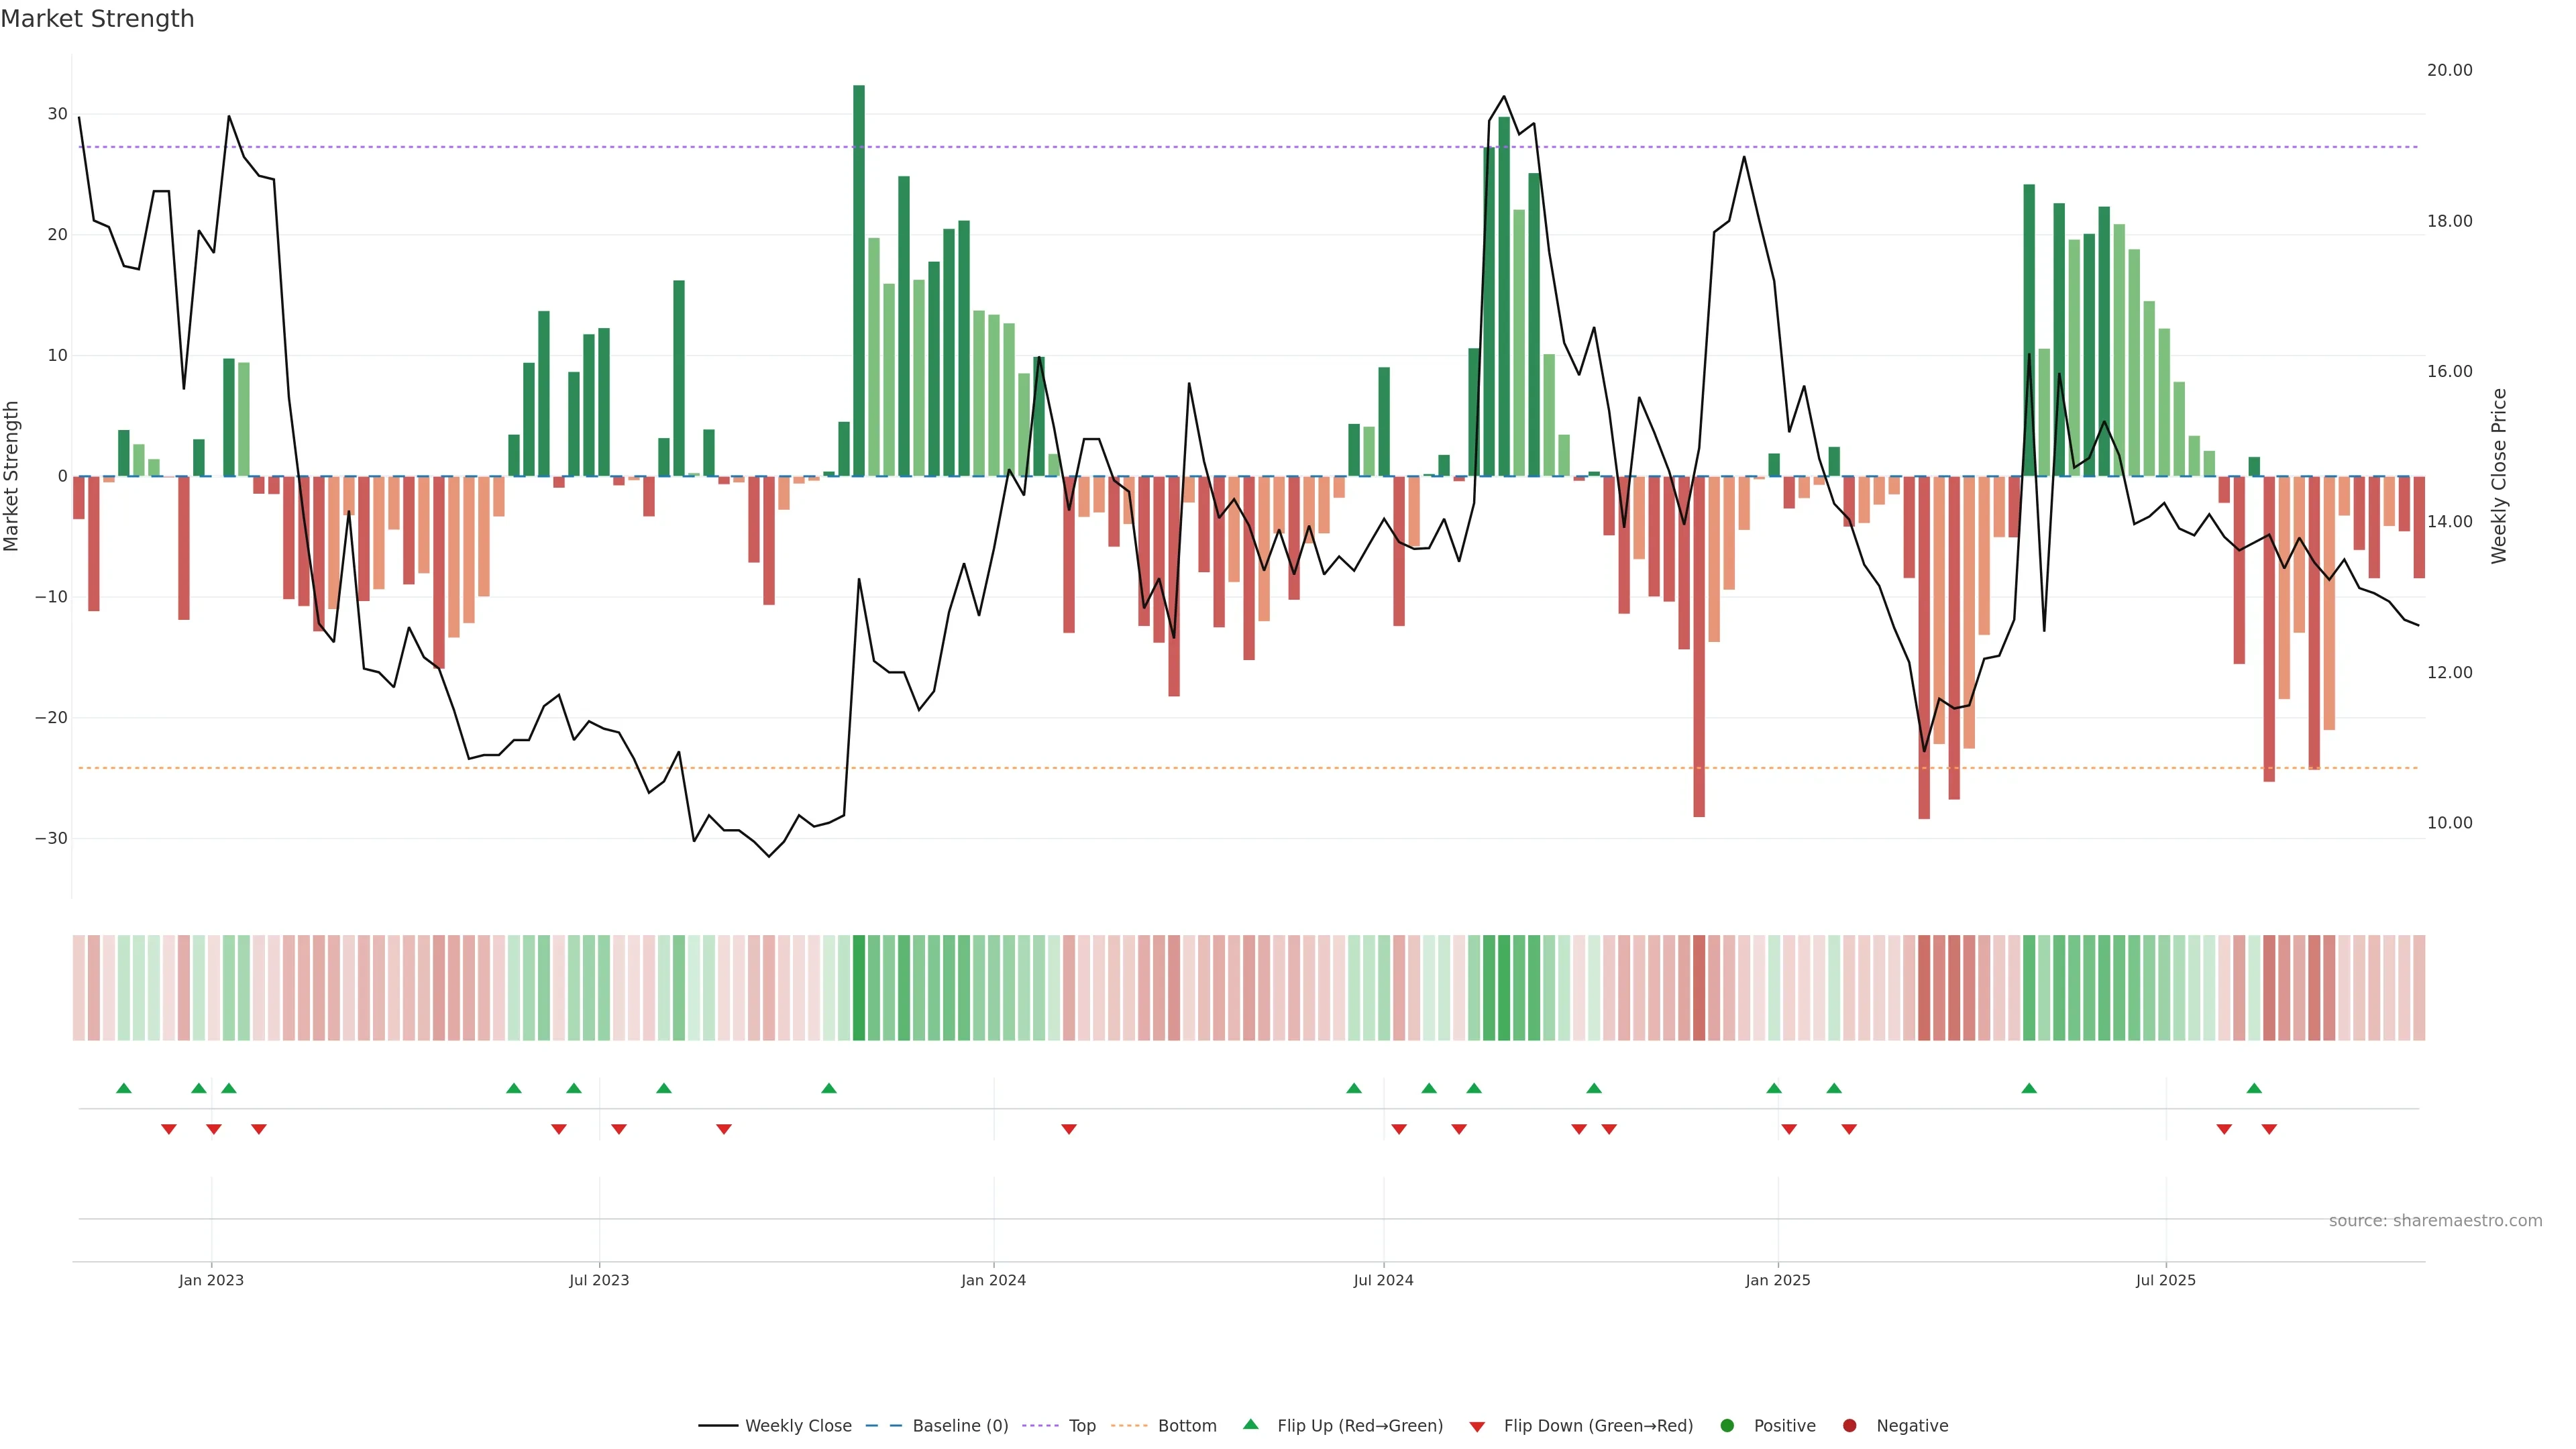Click the first red flip-down triangle marker
Screen dimensions: 2576x1449
coord(169,1129)
